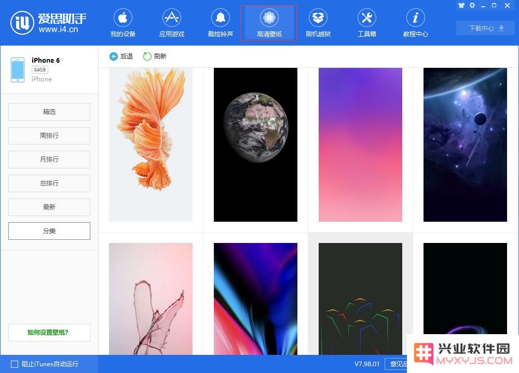Open the colorful abstract streaks wallpaper

pos(255,299)
